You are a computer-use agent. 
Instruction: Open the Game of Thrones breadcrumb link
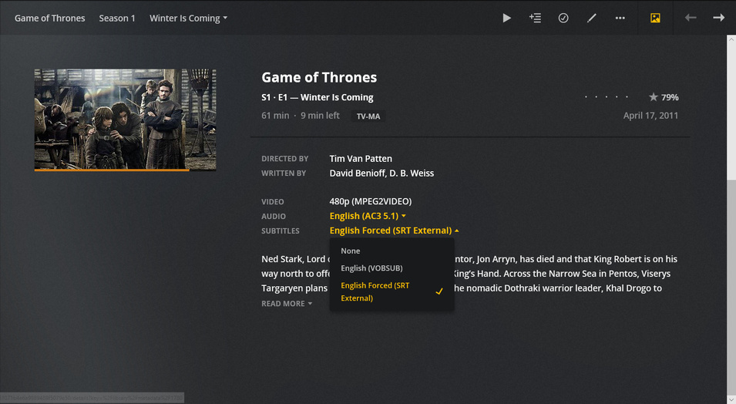(x=50, y=19)
